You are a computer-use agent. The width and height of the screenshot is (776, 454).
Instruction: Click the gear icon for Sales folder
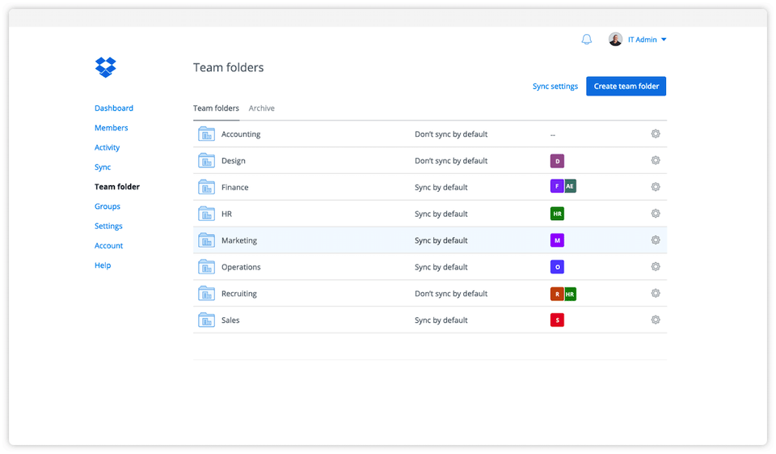[656, 320]
